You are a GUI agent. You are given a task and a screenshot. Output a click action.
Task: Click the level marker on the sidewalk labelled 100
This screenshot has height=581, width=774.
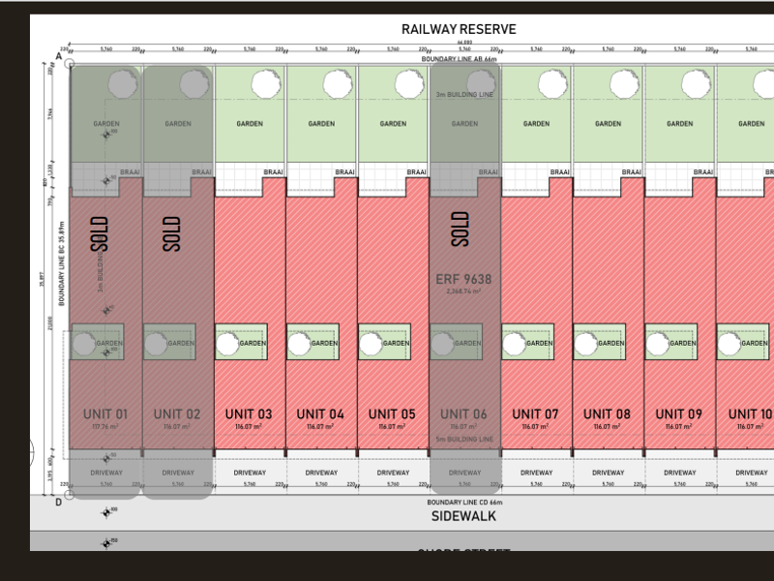pyautogui.click(x=106, y=510)
